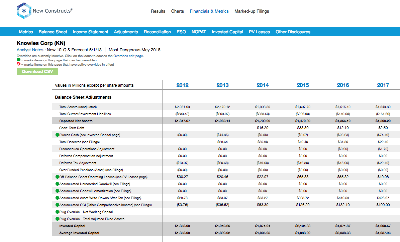
Task: Click asset write-downs value $393.72
Action: [303, 198]
